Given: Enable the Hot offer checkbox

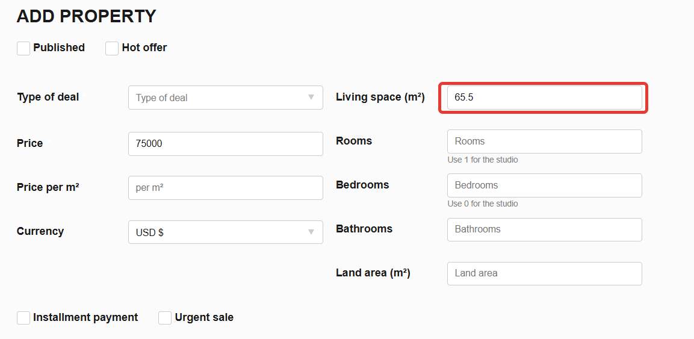Looking at the screenshot, I should pos(112,48).
